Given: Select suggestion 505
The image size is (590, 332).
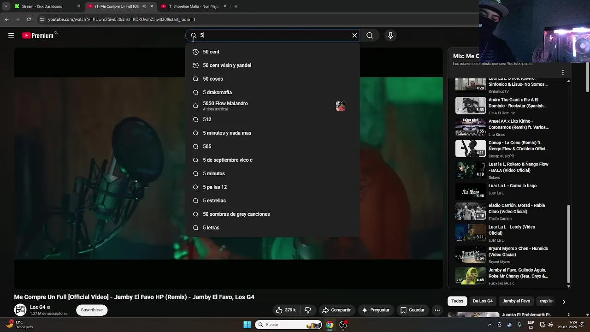Looking at the screenshot, I should [272, 147].
